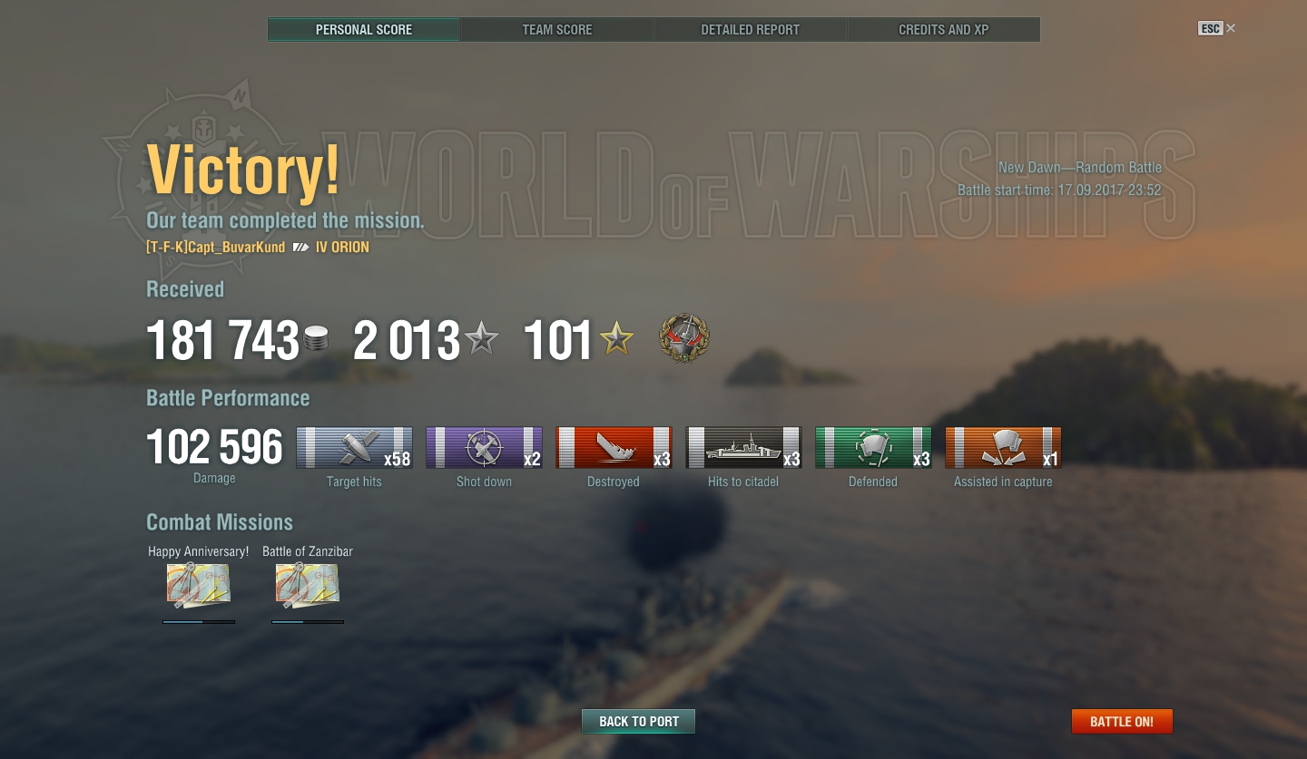The width and height of the screenshot is (1307, 759).
Task: Click the Defended ribbon icon
Action: [x=873, y=448]
